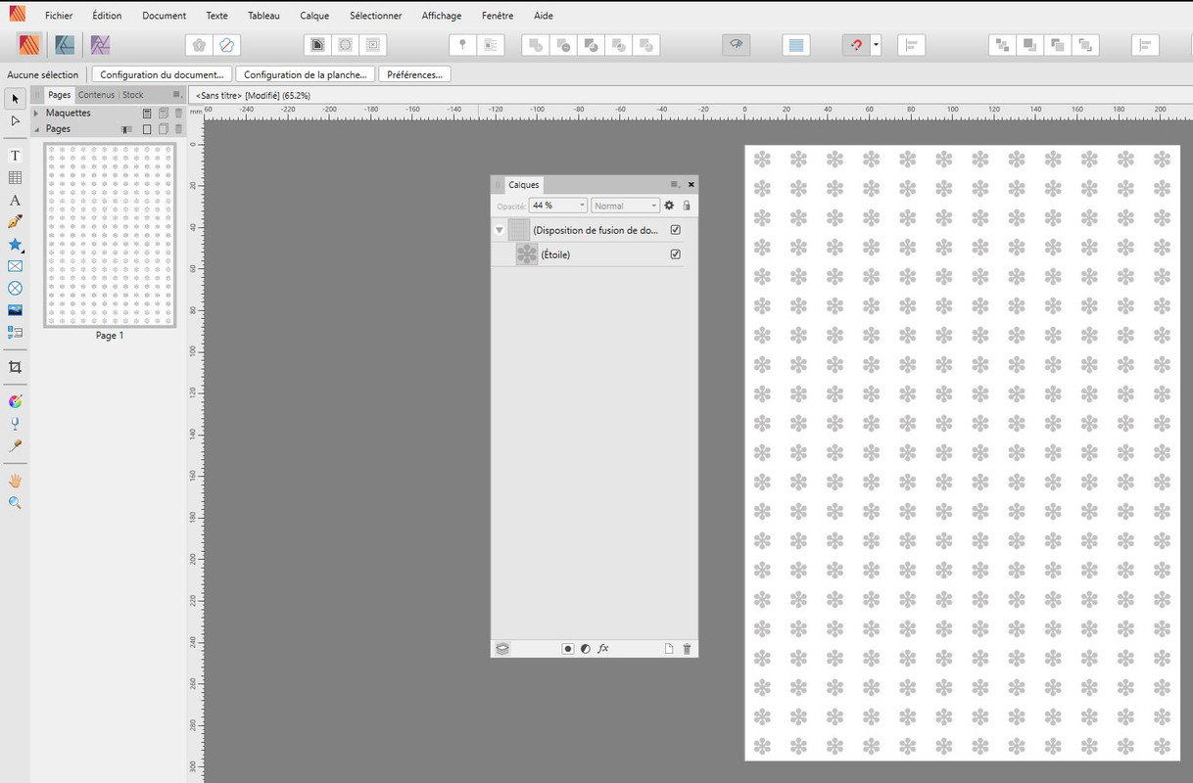The image size is (1193, 783).
Task: Click the adjustment layer icon in Calques
Action: [x=585, y=649]
